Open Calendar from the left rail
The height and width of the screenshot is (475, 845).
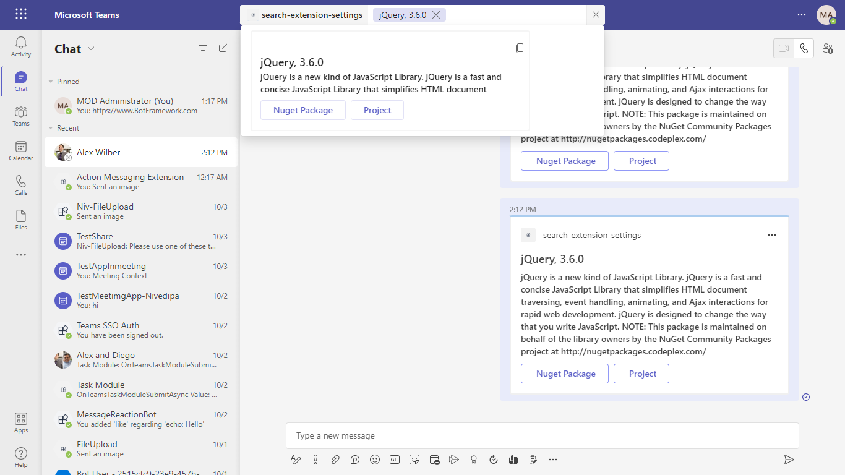[21, 150]
